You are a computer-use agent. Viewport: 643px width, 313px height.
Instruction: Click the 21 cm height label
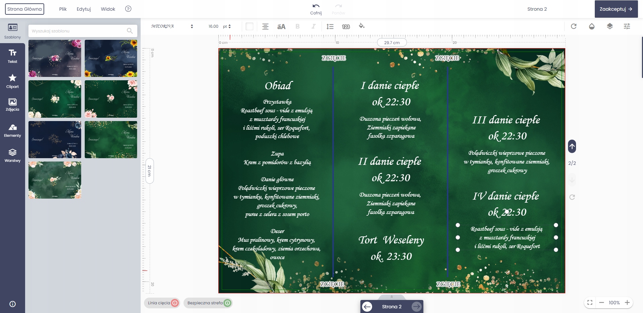click(150, 171)
